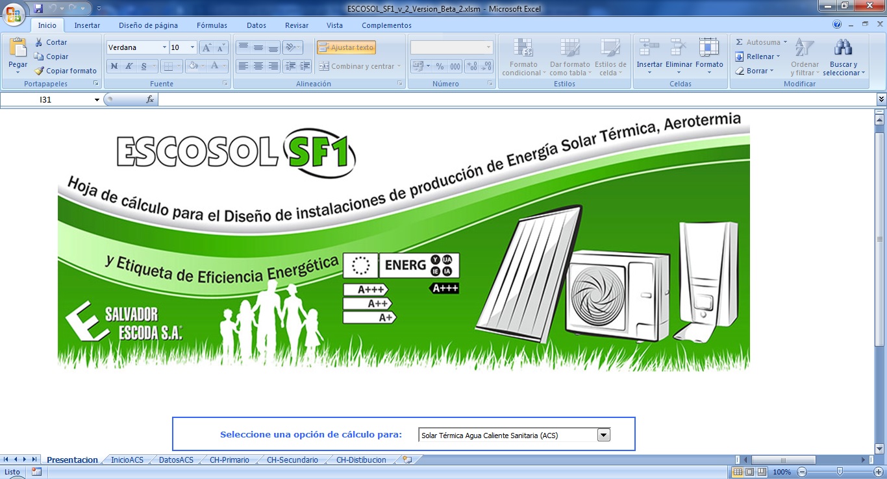Align cell text to the right
The width and height of the screenshot is (887, 479).
(273, 66)
